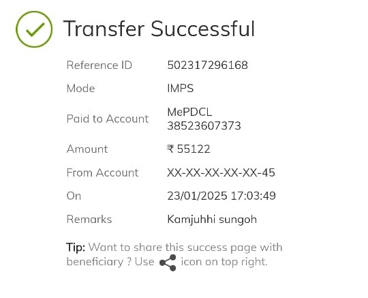The height and width of the screenshot is (298, 368).
Task: Click the IMPS mode value
Action: (180, 88)
